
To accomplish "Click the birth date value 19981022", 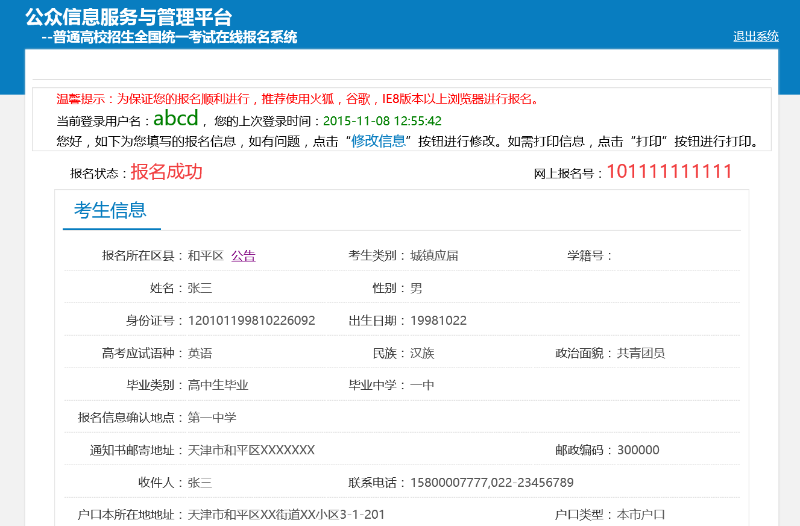I will [x=438, y=321].
